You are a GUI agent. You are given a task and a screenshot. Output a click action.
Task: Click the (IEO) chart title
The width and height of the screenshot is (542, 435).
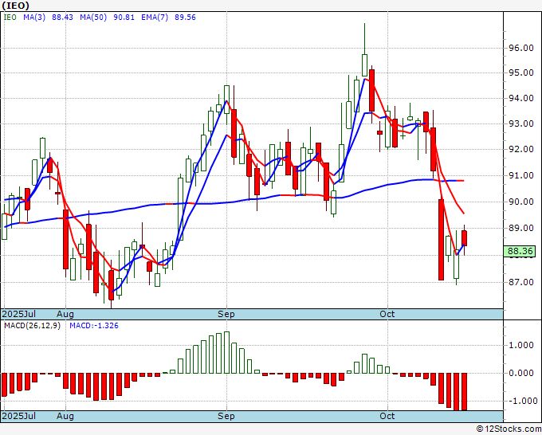click(16, 6)
